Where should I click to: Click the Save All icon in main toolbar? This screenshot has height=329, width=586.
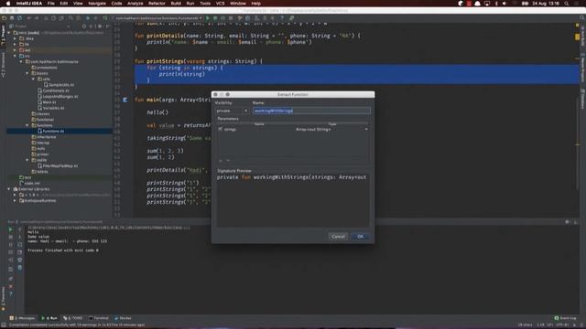pos(12,18)
